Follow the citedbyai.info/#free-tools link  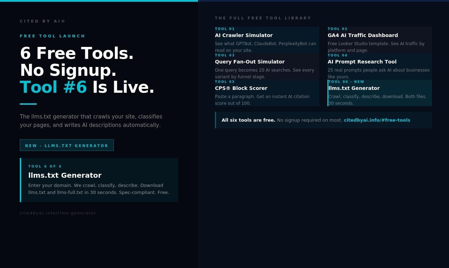point(377,120)
